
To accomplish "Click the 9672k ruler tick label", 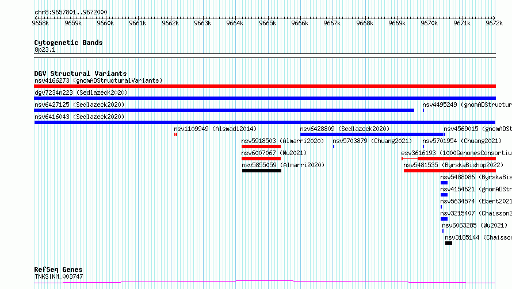I will click(494, 23).
